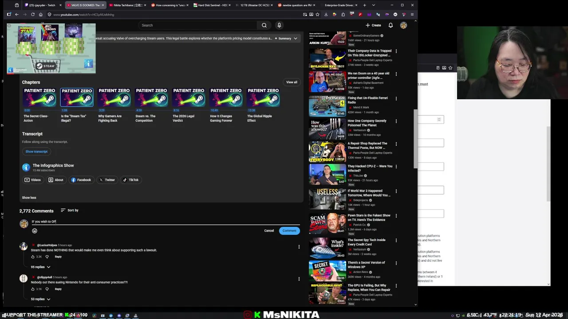568x319 pixels.
Task: Open the YouTube account avatar menu
Action: click(403, 25)
